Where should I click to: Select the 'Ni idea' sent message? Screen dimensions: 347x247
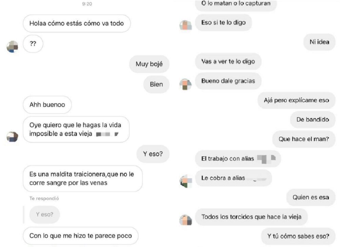click(319, 42)
